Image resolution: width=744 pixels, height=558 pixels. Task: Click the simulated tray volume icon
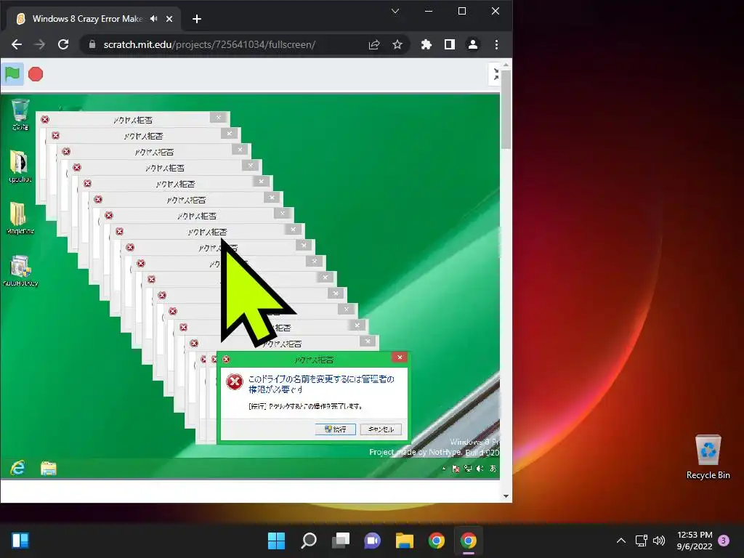[480, 469]
